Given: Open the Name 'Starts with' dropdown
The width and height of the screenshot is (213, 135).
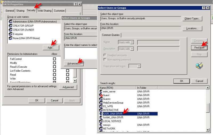Looking at the screenshot, I should 132,42.
